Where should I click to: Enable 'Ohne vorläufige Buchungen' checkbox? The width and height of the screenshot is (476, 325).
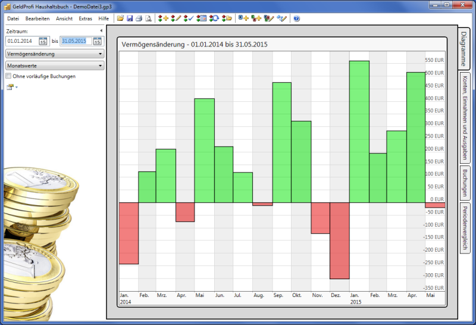8,76
